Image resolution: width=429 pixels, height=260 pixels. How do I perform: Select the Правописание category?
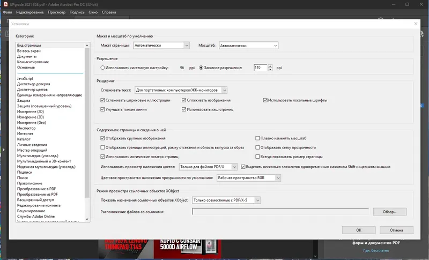tap(29, 183)
